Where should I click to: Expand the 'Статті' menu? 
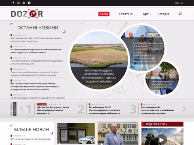point(126,14)
